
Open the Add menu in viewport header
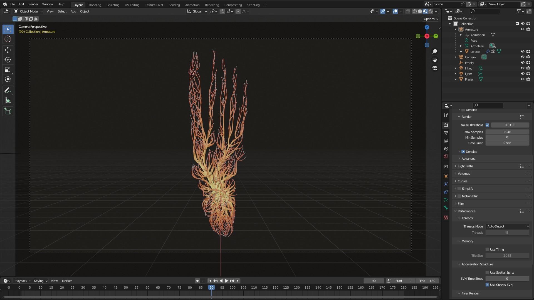pyautogui.click(x=73, y=11)
